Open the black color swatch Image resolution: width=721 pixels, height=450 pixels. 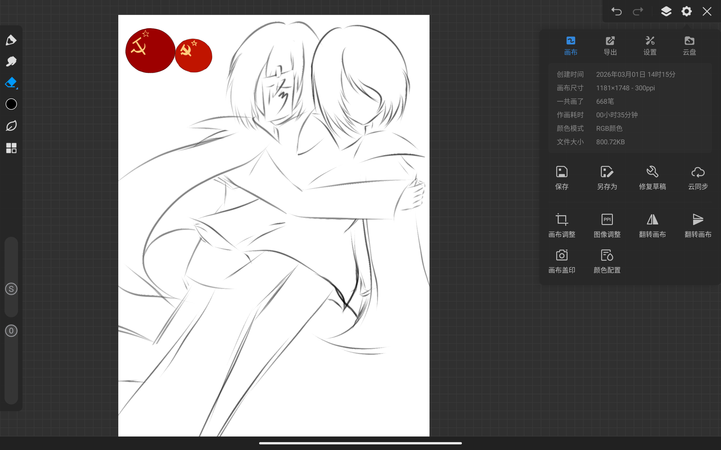[11, 104]
